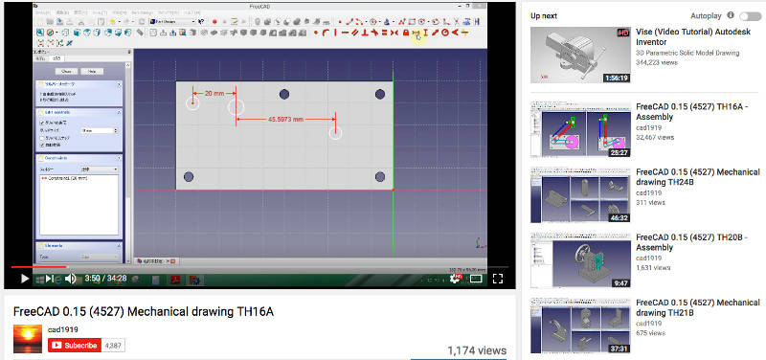766x360 pixels.
Task: Click the Autoplay info icon
Action: [731, 15]
